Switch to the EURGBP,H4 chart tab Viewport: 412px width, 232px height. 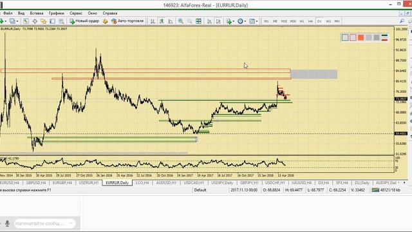click(x=62, y=182)
